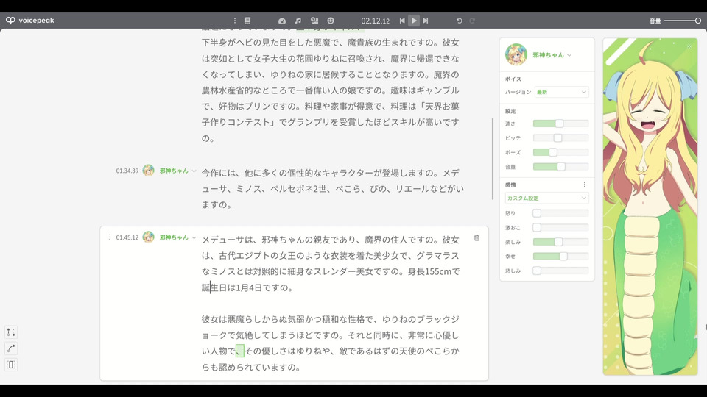Click the 悲しみ emotion slider
This screenshot has height=397, width=707.
coord(561,271)
